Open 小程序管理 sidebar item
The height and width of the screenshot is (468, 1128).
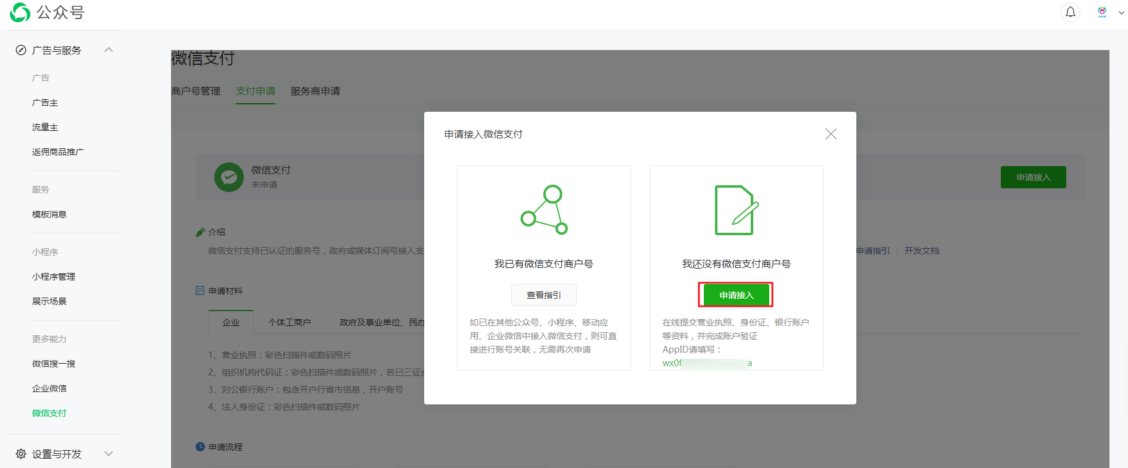click(54, 277)
